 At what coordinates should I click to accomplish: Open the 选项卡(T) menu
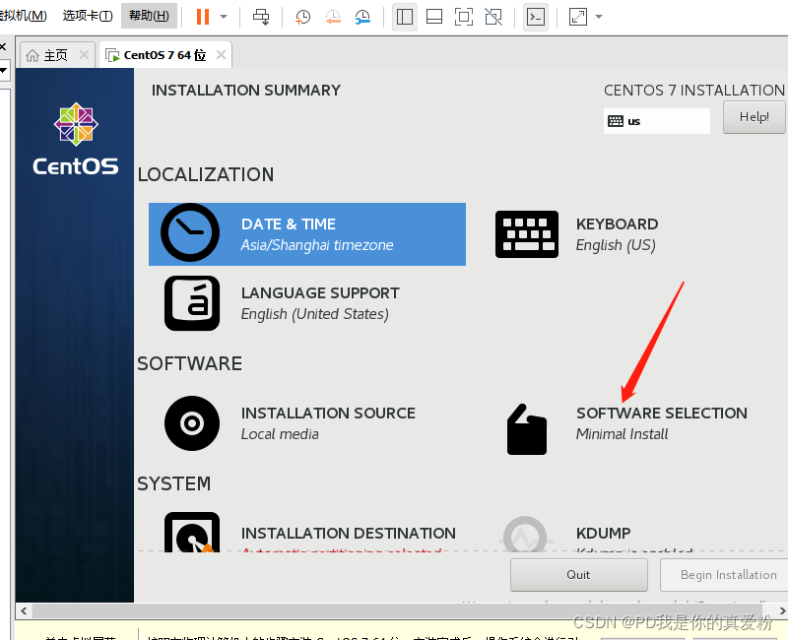88,16
